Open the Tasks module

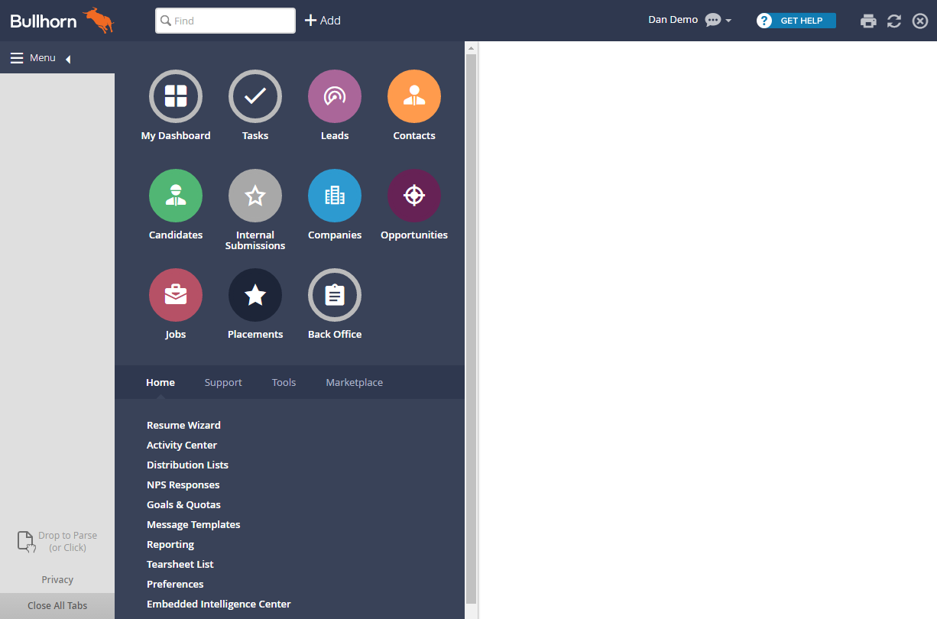(x=255, y=96)
